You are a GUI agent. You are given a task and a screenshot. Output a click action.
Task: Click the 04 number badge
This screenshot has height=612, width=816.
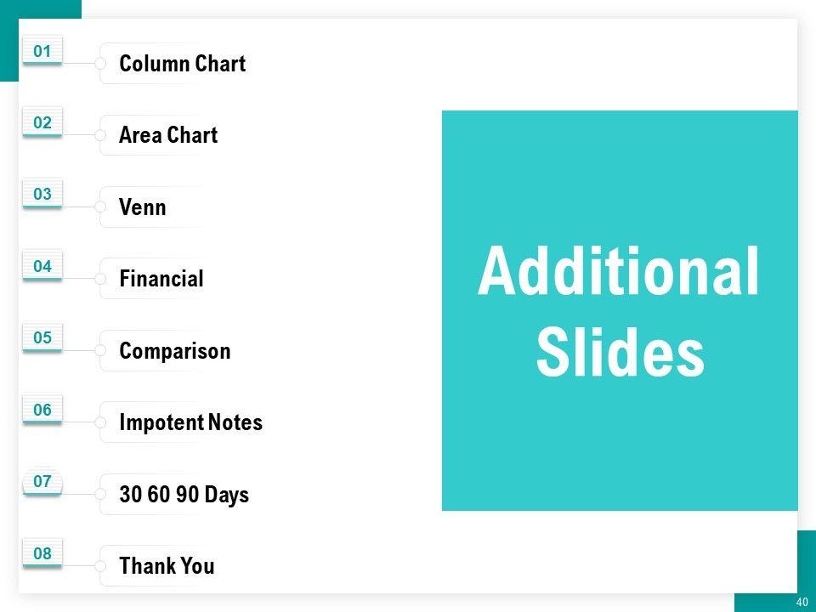[42, 267]
